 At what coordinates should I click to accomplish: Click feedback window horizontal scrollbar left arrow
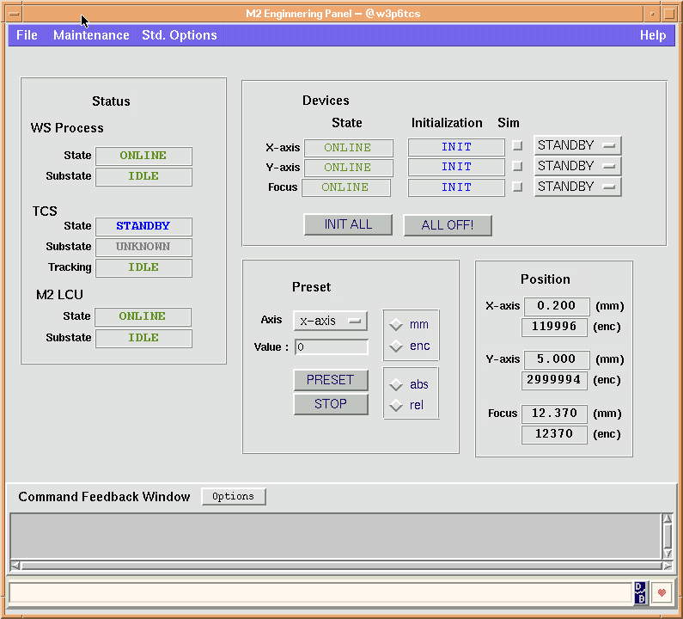coord(15,566)
